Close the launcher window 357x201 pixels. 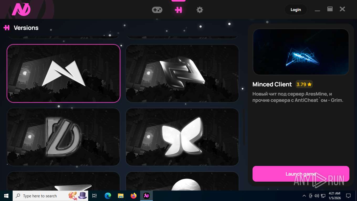tap(342, 9)
